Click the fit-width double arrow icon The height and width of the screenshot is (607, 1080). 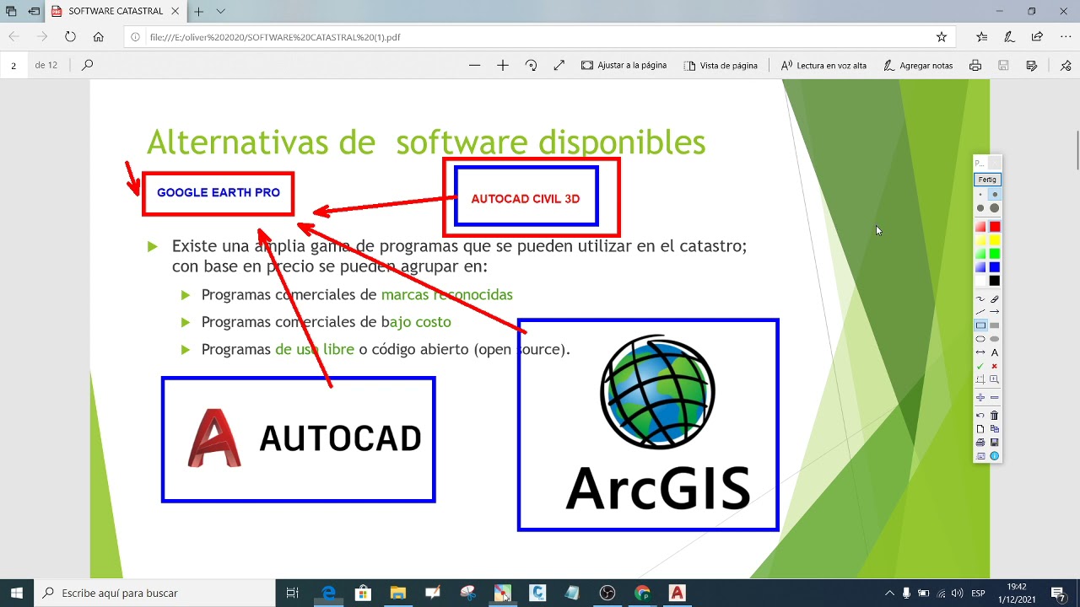point(559,65)
